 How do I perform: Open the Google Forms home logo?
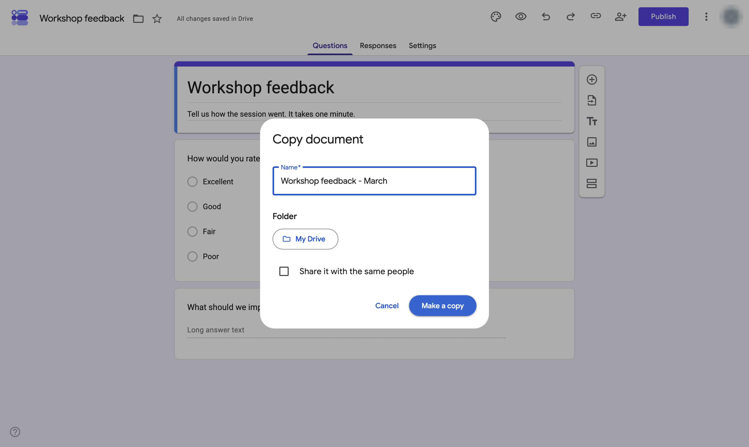click(x=20, y=17)
